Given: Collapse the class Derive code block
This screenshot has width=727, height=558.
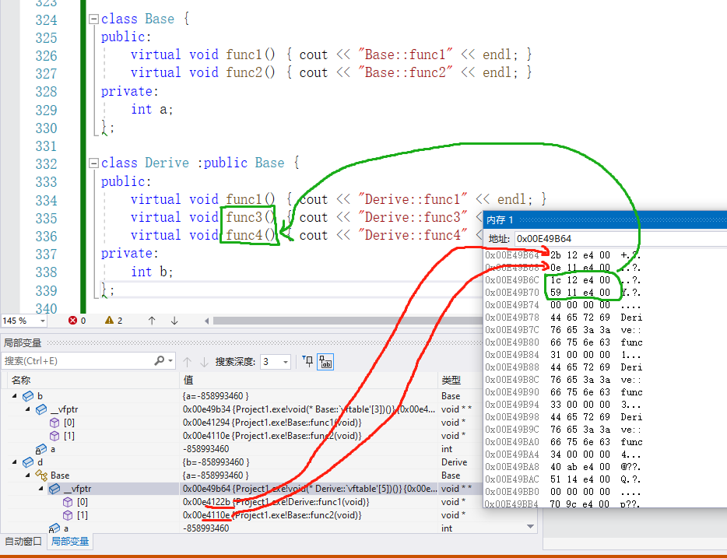Looking at the screenshot, I should (x=93, y=163).
